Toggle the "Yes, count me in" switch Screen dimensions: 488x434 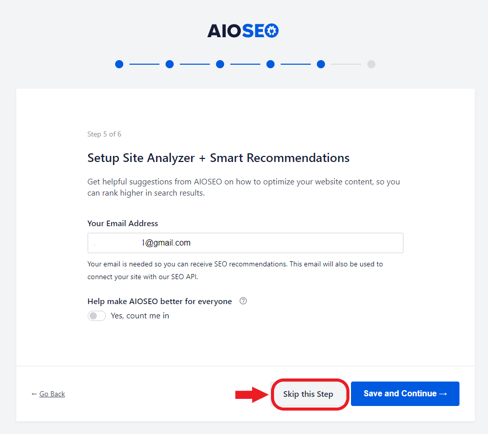[x=96, y=316]
